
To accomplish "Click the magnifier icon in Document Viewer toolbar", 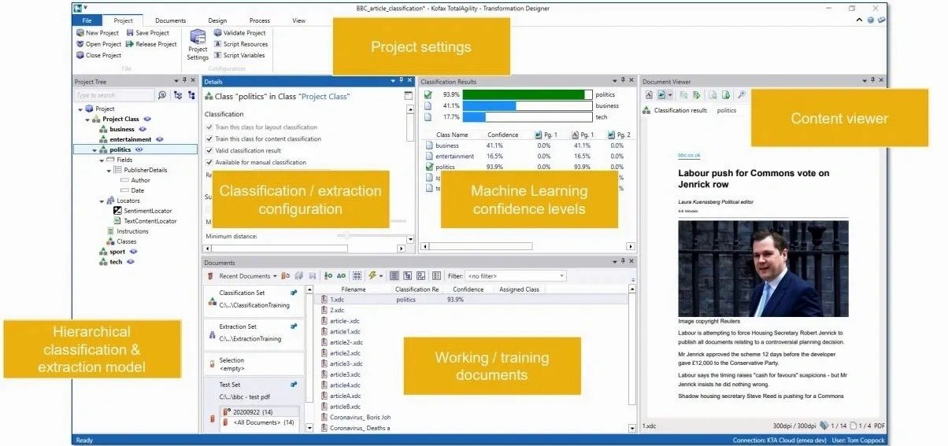I will point(741,95).
